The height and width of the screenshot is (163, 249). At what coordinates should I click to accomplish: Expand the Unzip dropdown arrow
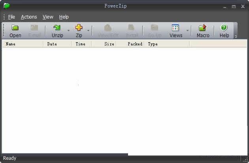pos(68,30)
